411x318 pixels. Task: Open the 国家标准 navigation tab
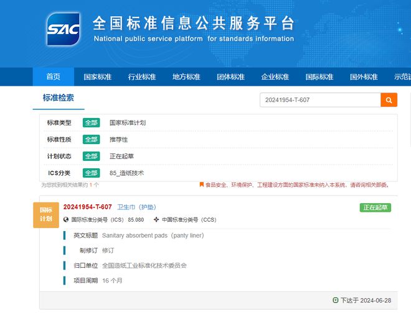click(x=98, y=76)
